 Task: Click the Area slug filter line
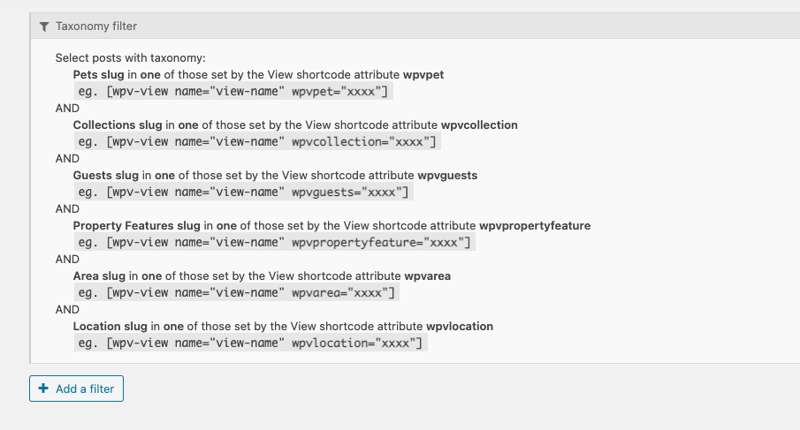tap(262, 276)
